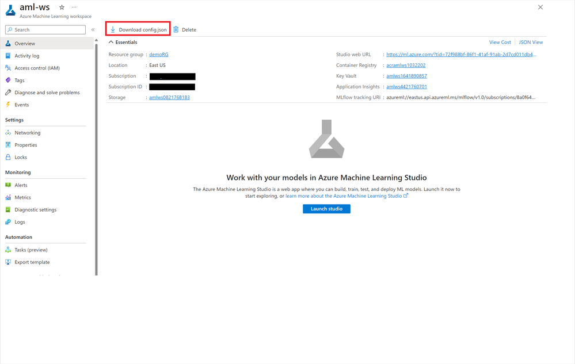Click the Diagnose and solve problems wrench icon

pyautogui.click(x=8, y=93)
